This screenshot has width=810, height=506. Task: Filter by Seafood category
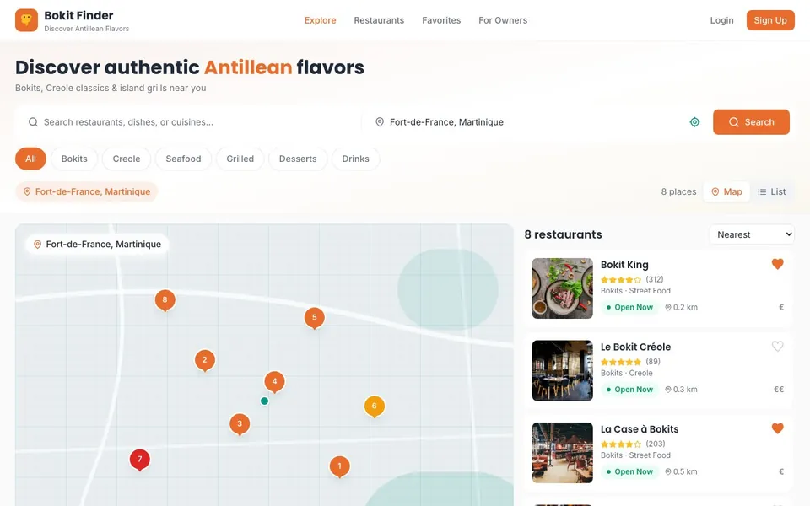pos(183,159)
